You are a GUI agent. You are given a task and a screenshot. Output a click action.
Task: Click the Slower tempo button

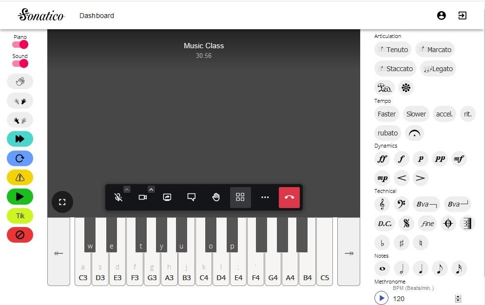point(416,114)
